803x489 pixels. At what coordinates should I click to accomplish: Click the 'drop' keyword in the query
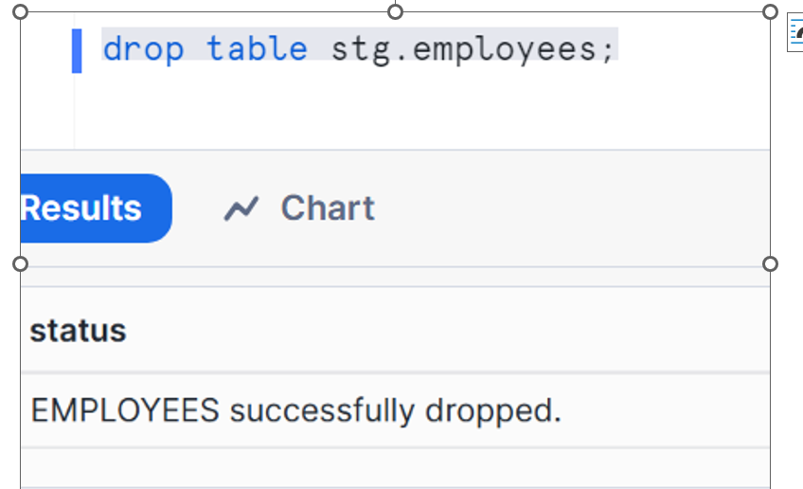point(143,48)
